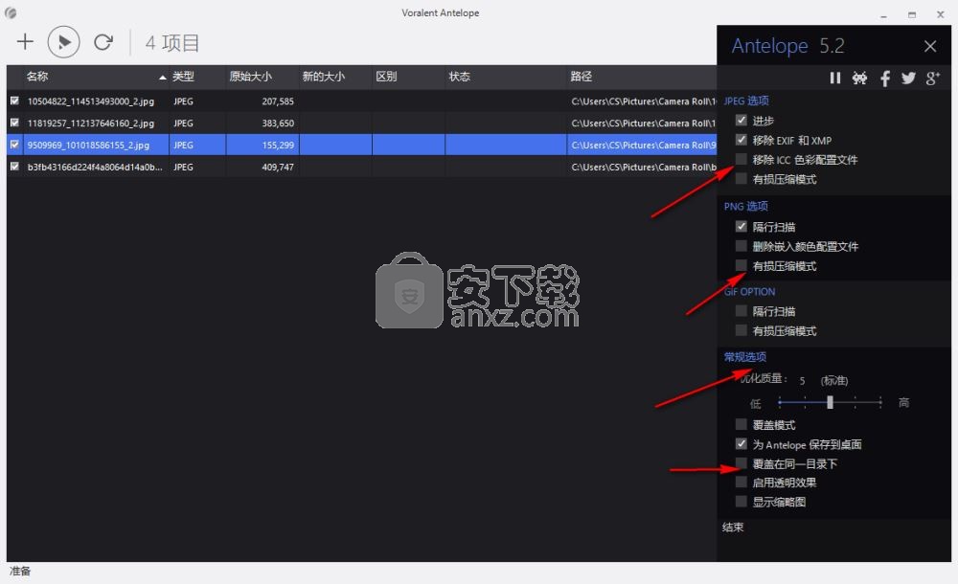The height and width of the screenshot is (584, 958).
Task: Enable 有损压缩模式 under PNG 选项
Action: click(741, 266)
